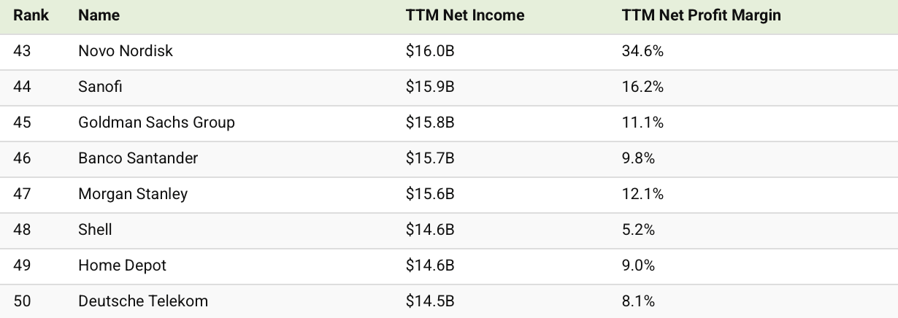
Task: Open the Morgan Stanley entry
Action: coord(133,194)
